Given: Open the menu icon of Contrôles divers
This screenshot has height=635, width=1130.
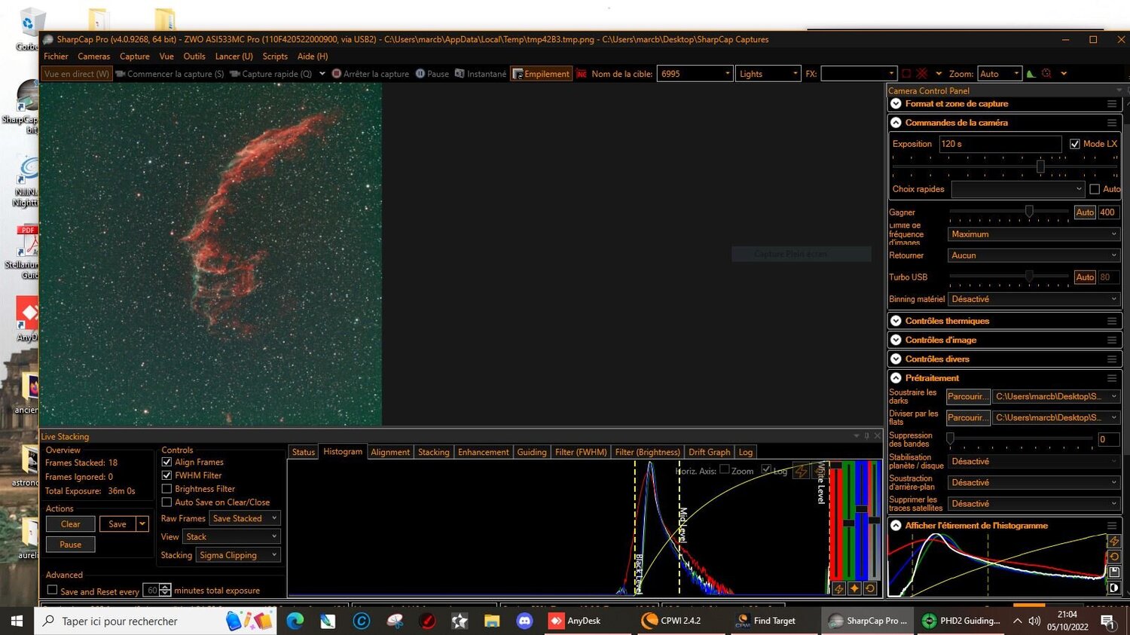Looking at the screenshot, I should [1112, 359].
